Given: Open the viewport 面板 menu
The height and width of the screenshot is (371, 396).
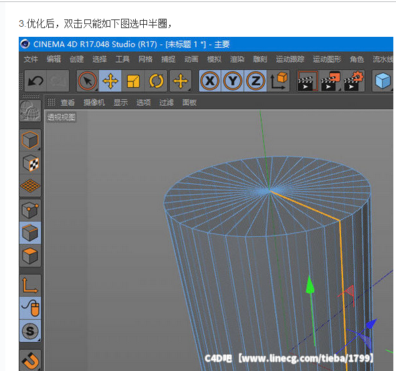Looking at the screenshot, I should pos(189,102).
